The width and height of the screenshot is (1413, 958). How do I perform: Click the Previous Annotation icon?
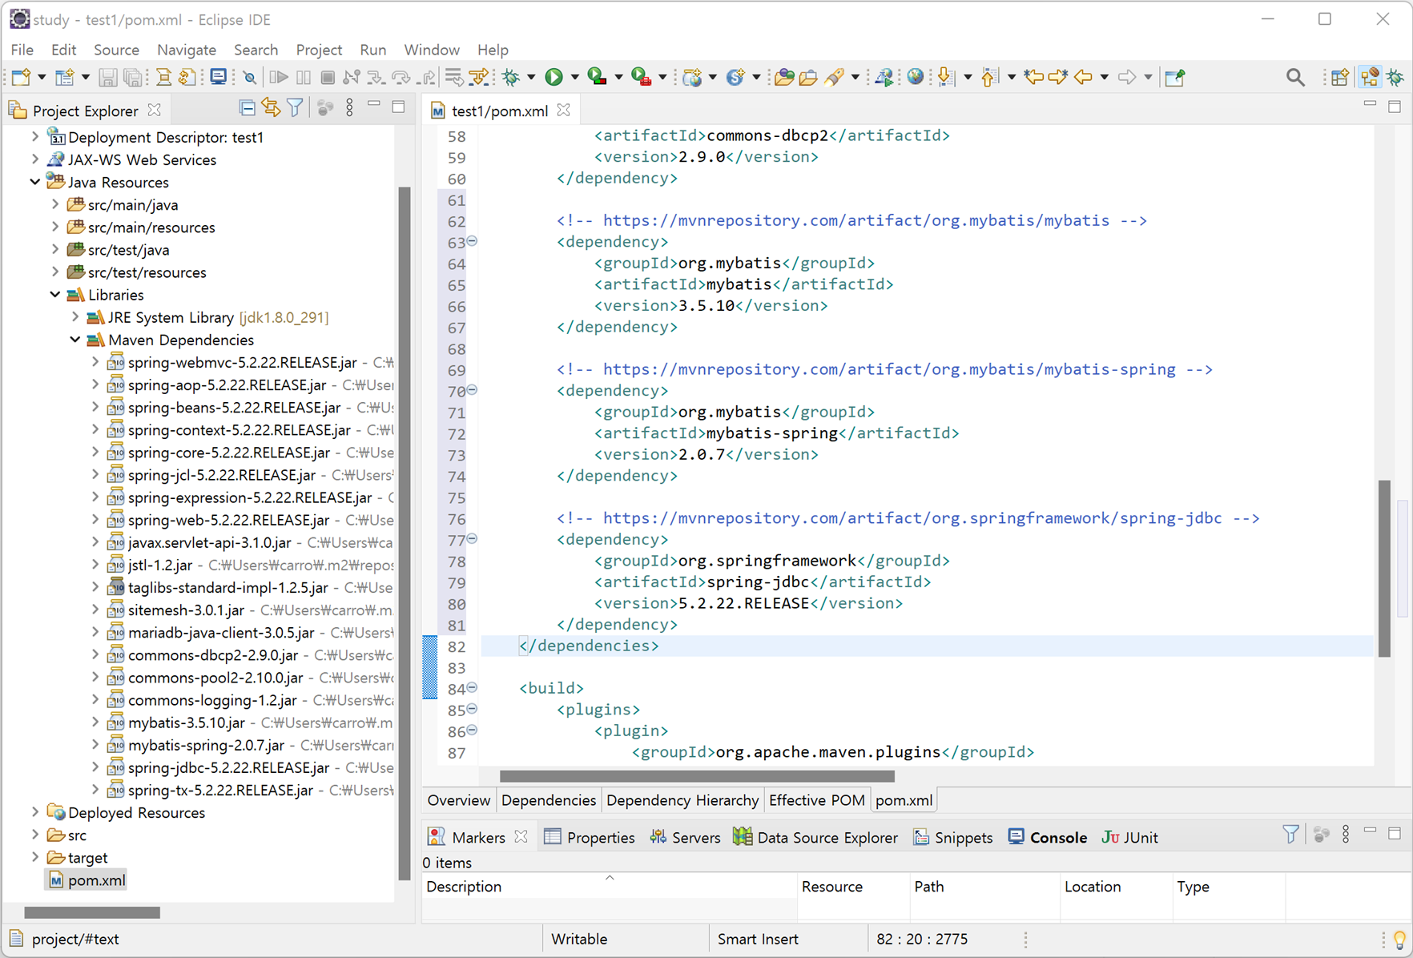coord(990,77)
